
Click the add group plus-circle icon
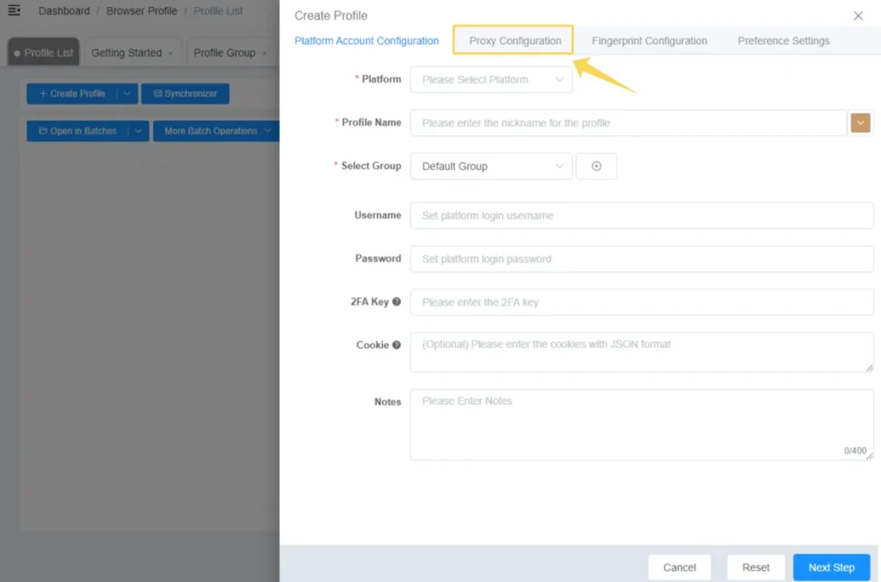tap(596, 166)
